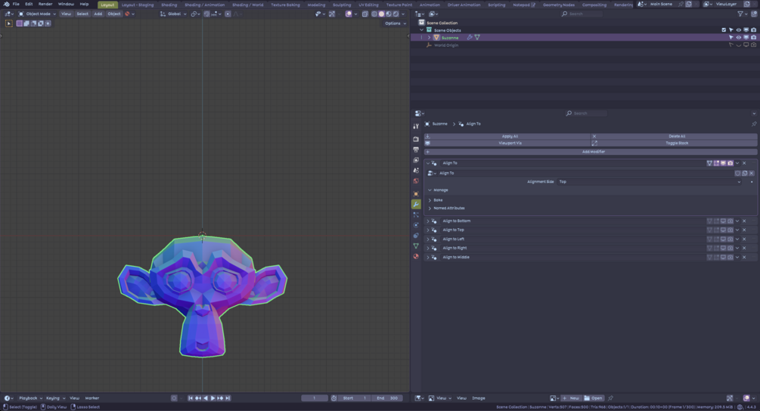Open the viewport Add menu
The height and width of the screenshot is (411, 760).
(x=98, y=14)
